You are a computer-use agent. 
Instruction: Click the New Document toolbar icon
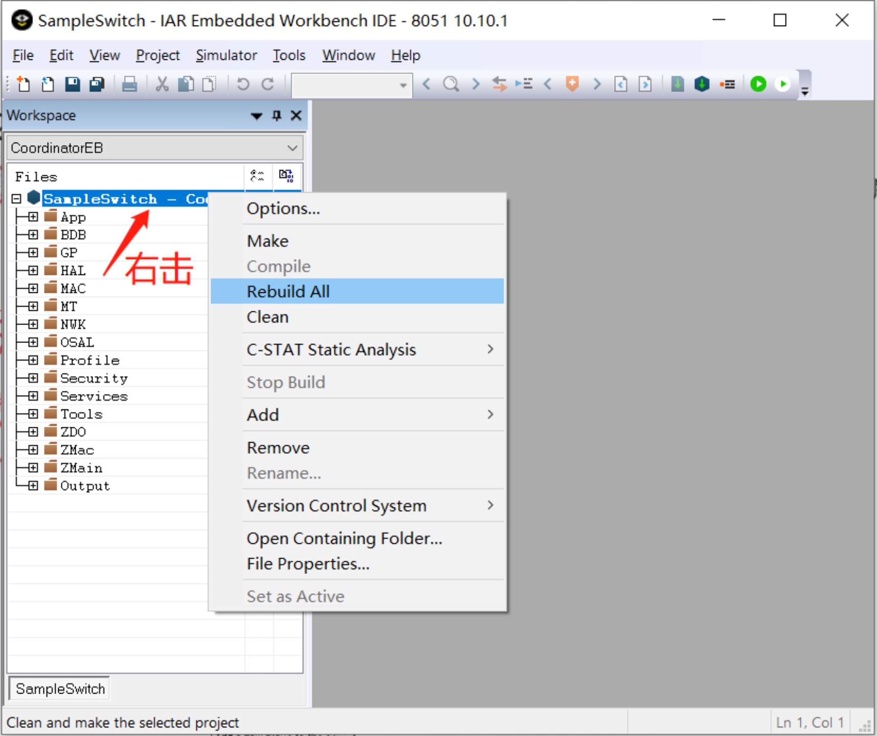pos(23,84)
